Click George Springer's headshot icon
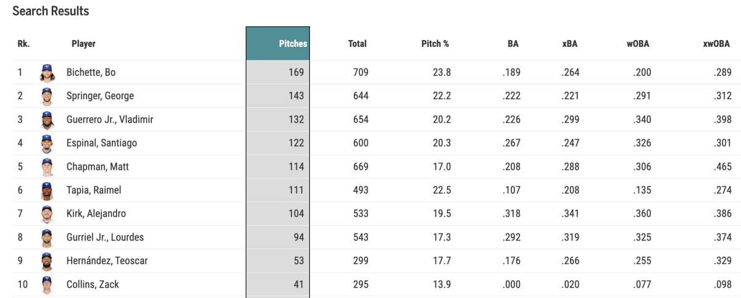This screenshot has width=741, height=298. click(46, 96)
